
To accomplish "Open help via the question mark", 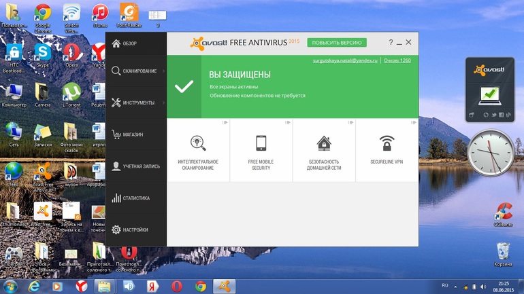I will [x=391, y=42].
